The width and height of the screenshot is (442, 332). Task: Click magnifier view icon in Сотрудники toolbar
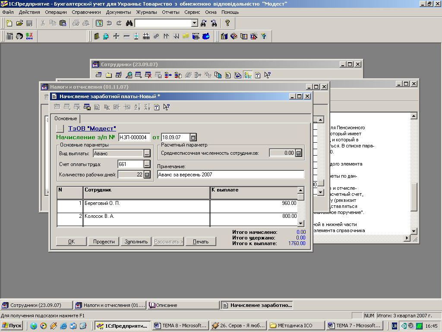(129, 75)
